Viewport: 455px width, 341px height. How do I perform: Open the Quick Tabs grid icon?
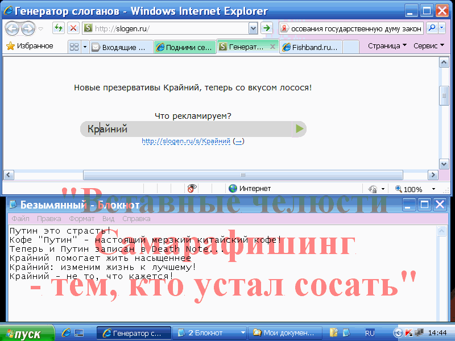pos(74,47)
